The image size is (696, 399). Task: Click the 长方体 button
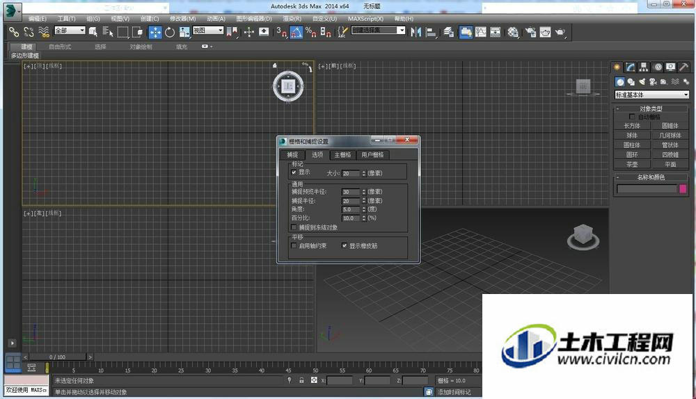(632, 126)
